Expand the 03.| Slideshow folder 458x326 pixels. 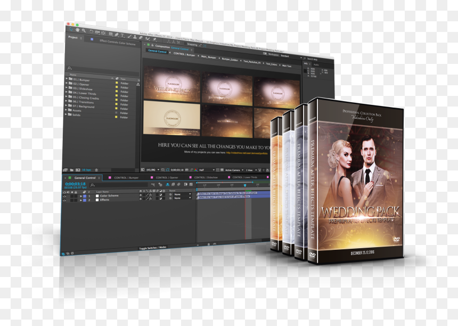point(67,88)
